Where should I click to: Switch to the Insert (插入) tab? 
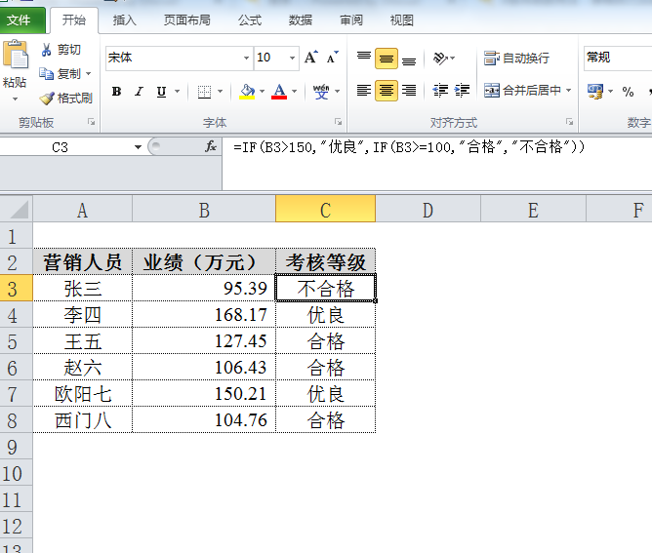pyautogui.click(x=124, y=20)
